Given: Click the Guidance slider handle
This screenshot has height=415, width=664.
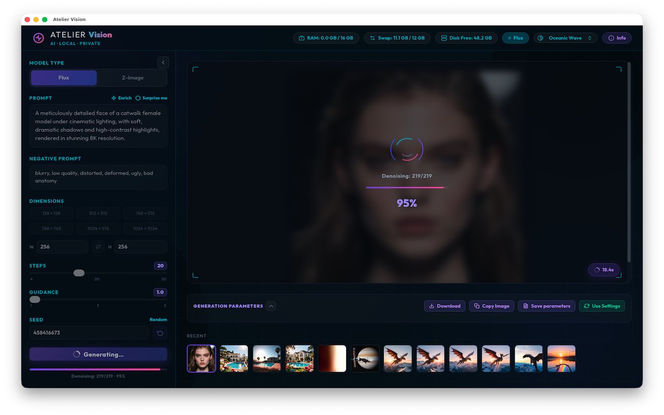Looking at the screenshot, I should tap(35, 299).
